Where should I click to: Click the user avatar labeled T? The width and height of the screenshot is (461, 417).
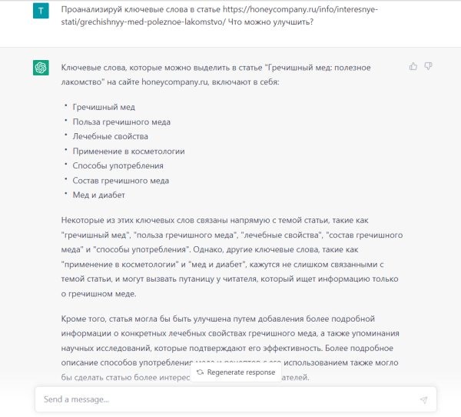[x=41, y=12]
